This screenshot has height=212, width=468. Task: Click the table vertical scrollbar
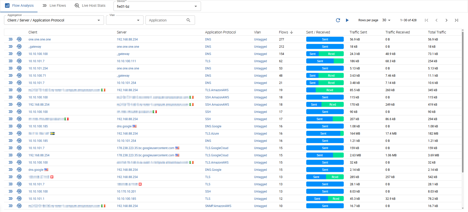[x=462, y=102]
